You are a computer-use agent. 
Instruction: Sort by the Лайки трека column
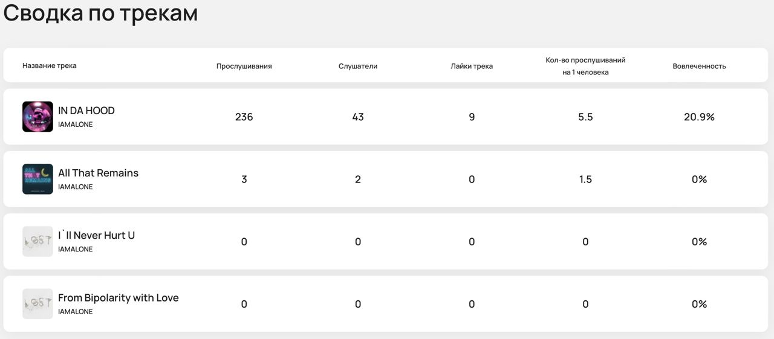pos(472,66)
